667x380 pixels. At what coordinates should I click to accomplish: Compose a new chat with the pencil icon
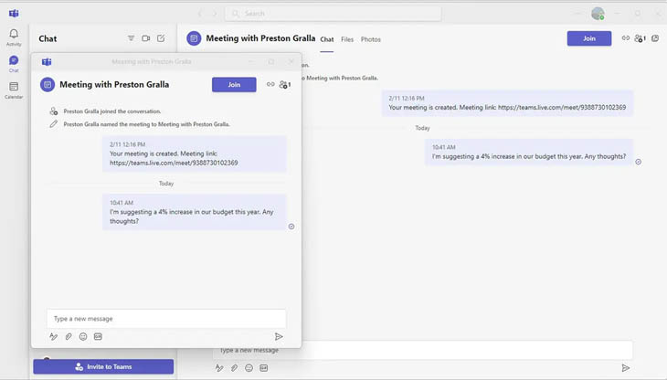point(161,38)
